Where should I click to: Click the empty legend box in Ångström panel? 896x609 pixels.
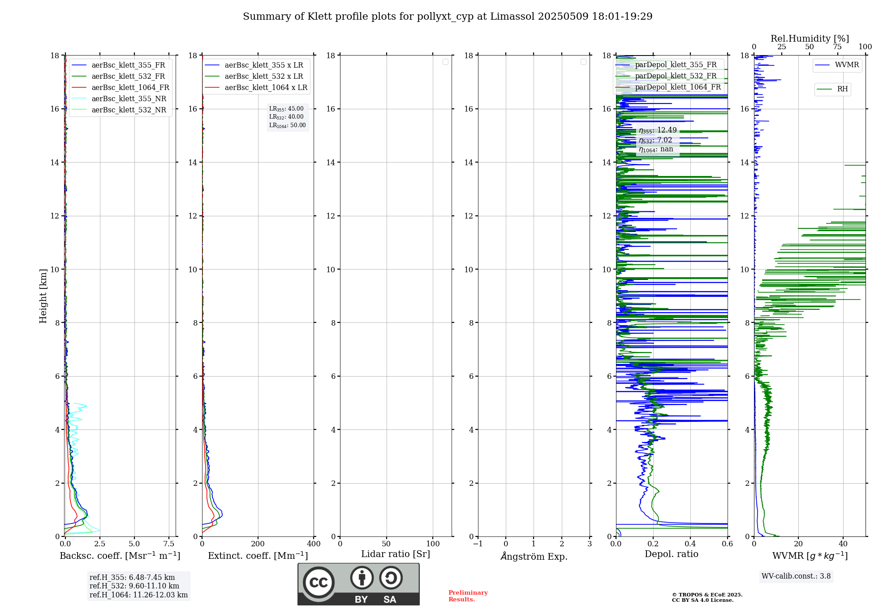point(583,62)
